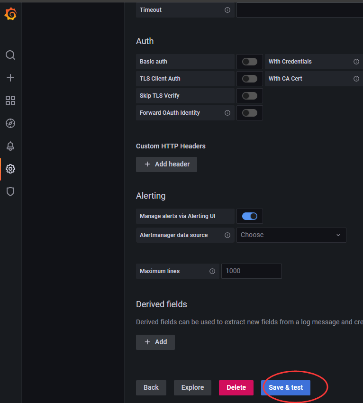Open the Dashboards grid icon
This screenshot has height=403, width=363.
[x=10, y=101]
